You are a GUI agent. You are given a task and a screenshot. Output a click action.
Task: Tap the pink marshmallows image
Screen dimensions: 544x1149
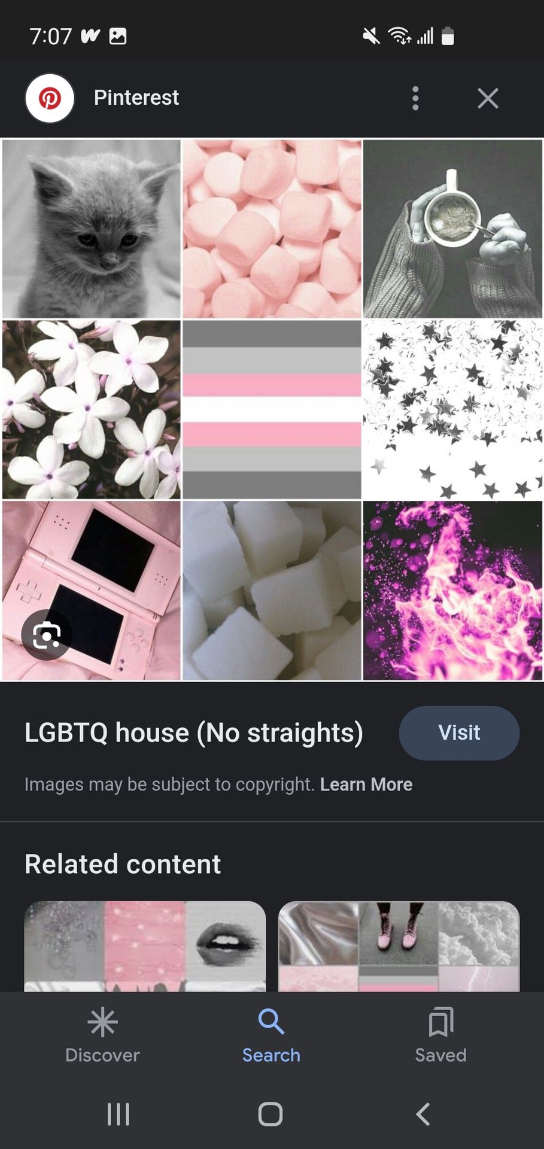click(272, 229)
